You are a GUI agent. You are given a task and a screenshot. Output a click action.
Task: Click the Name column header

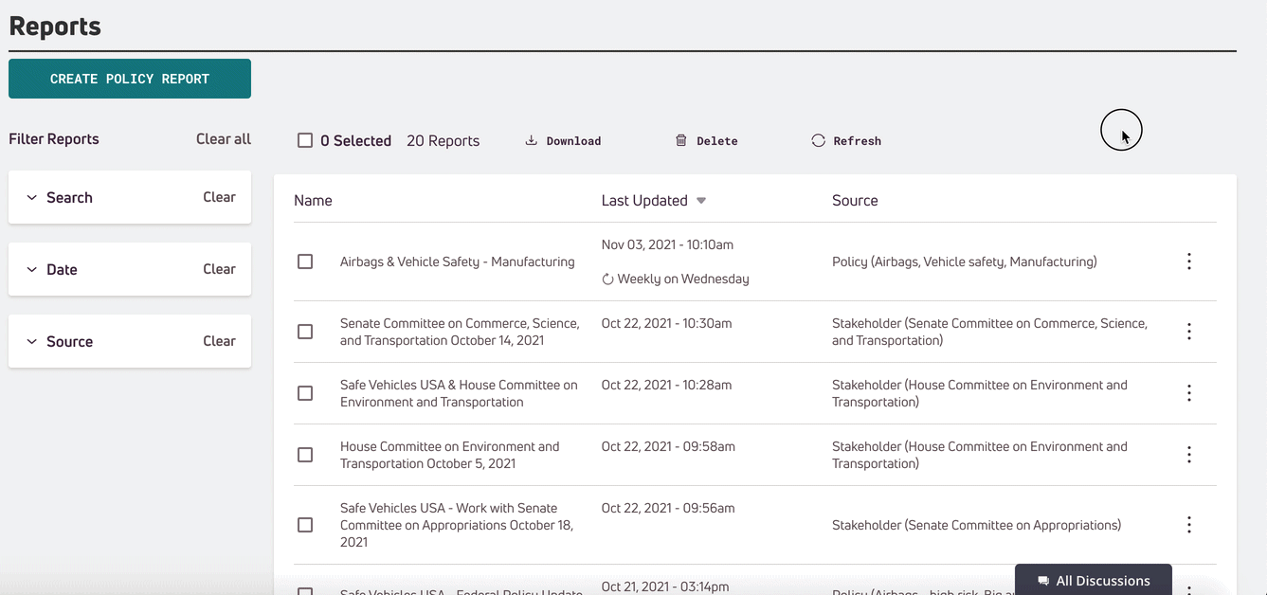(313, 201)
